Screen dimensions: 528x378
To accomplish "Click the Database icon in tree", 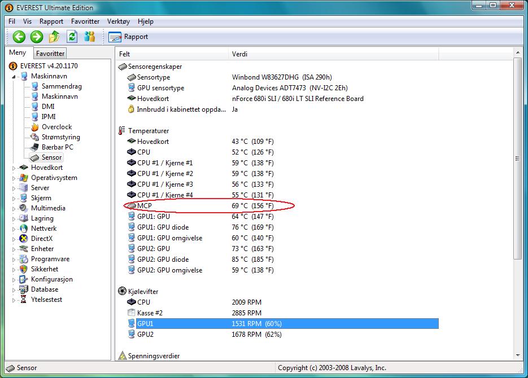I will pos(24,289).
